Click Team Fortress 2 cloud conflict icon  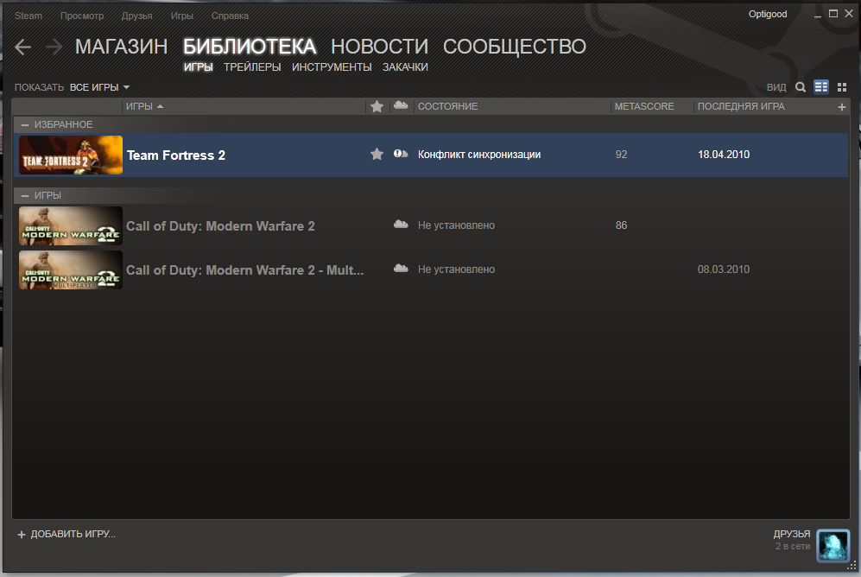(401, 155)
